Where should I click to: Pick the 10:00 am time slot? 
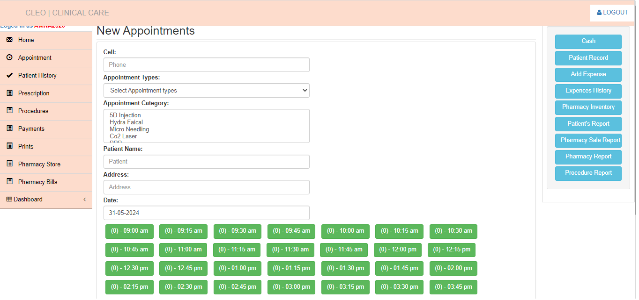coord(345,231)
